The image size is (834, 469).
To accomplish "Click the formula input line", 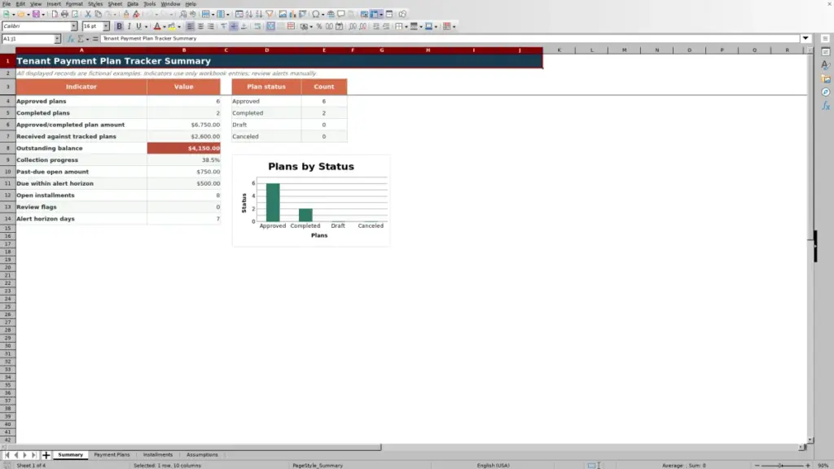I will click(450, 38).
